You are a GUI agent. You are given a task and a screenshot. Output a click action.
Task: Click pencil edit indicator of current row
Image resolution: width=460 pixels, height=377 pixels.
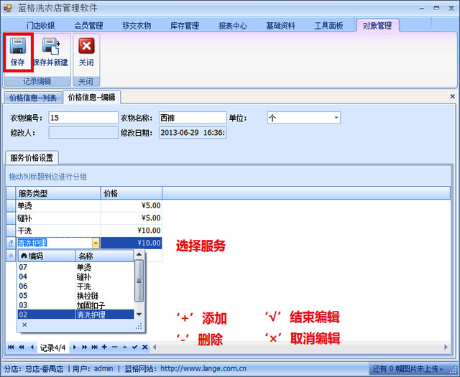pyautogui.click(x=11, y=243)
